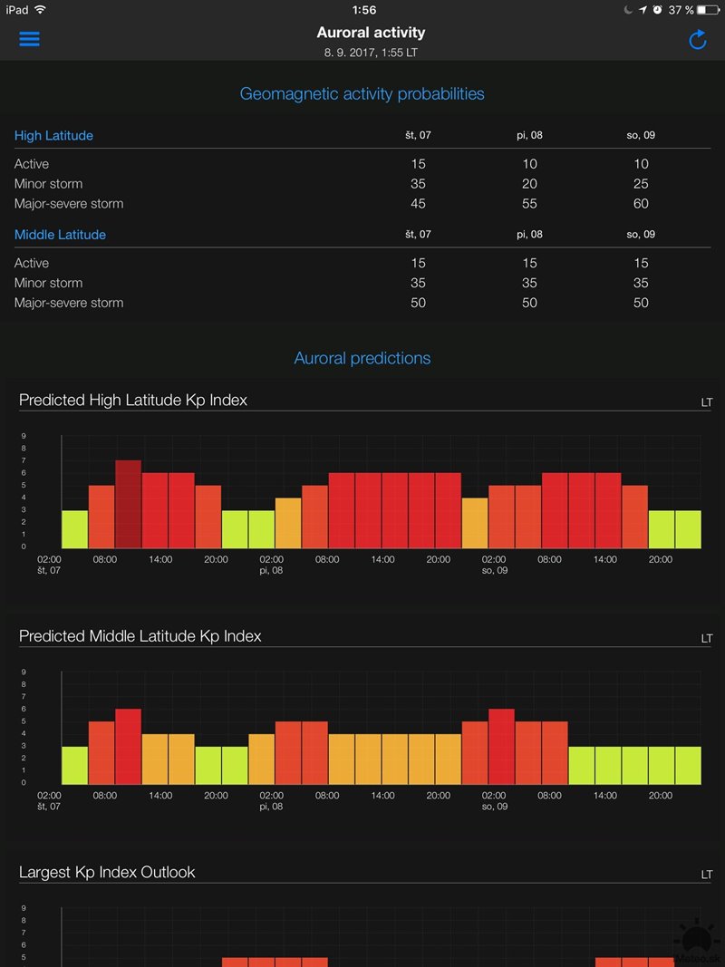Tap the battery indicator in status bar
The image size is (725, 967).
709,10
